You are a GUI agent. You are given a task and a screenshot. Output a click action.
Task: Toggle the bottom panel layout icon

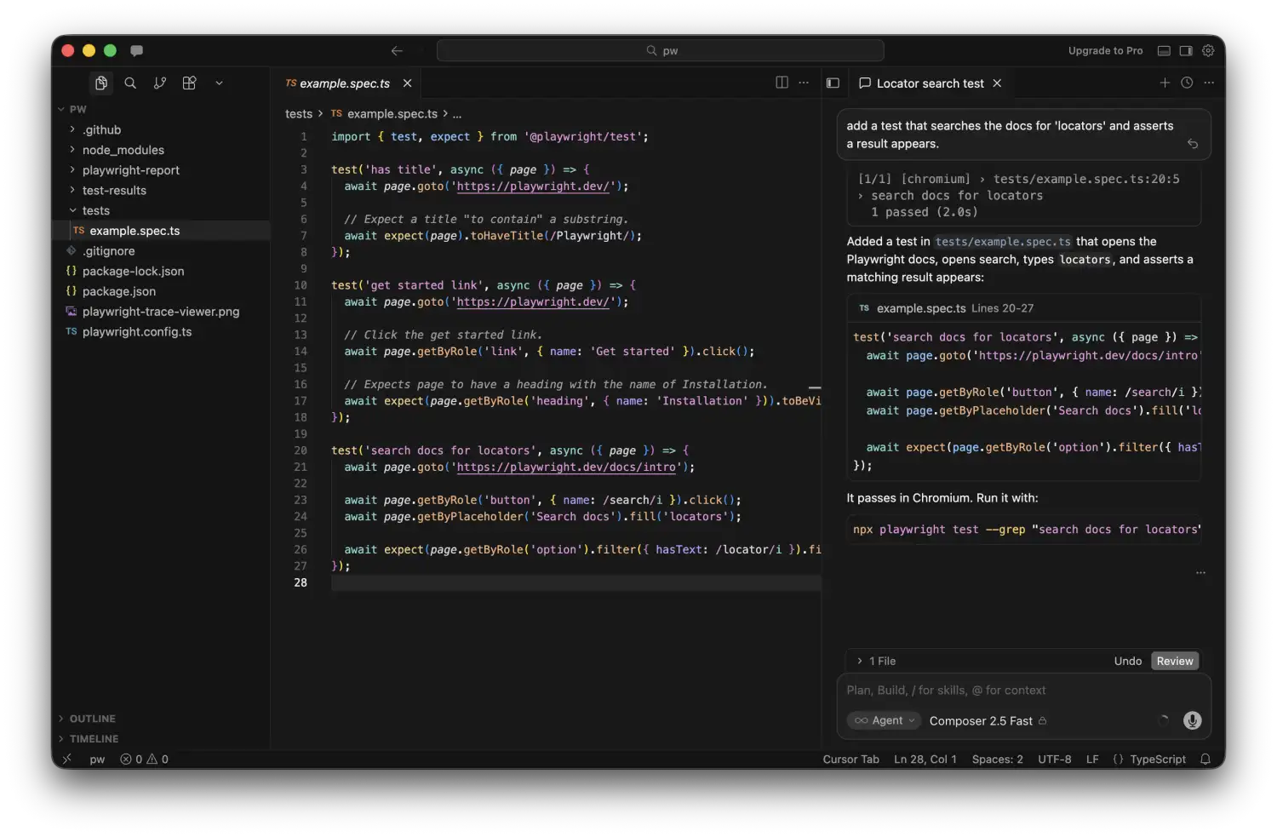pyautogui.click(x=1164, y=50)
